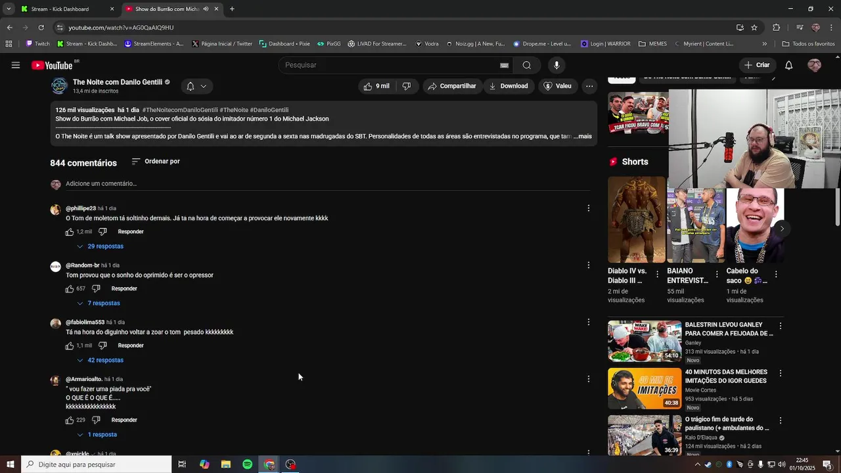Open channel notification bell dropdown
This screenshot has height=473, width=841.
coord(196,86)
